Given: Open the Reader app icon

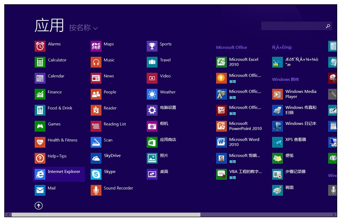Looking at the screenshot, I should coord(96,110).
